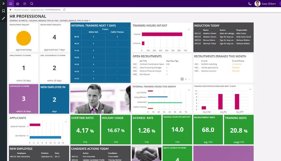Expand the COMPANY_ID filter parameters dropdown
The image size is (281, 161).
coord(90,21)
